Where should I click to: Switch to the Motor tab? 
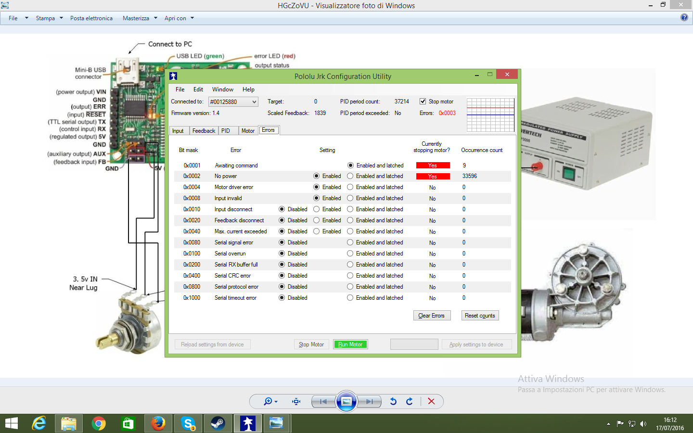point(248,131)
